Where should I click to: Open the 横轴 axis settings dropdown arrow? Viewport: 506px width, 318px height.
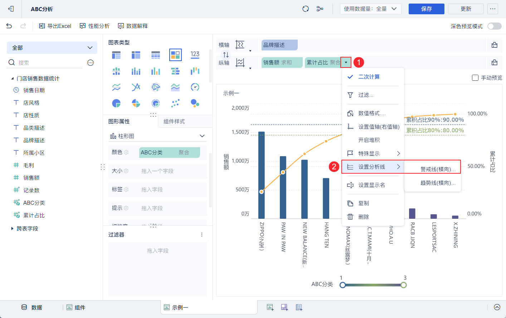250,51
